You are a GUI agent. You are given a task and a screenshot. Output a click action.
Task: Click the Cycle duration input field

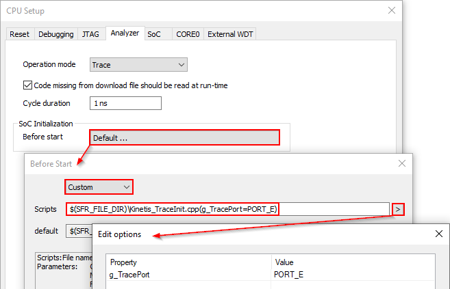[125, 103]
